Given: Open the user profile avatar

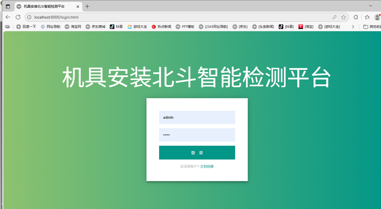Looking at the screenshot, I should click(x=378, y=17).
